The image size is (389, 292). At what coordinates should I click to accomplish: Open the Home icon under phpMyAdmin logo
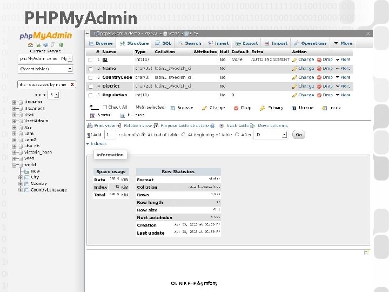[30, 45]
